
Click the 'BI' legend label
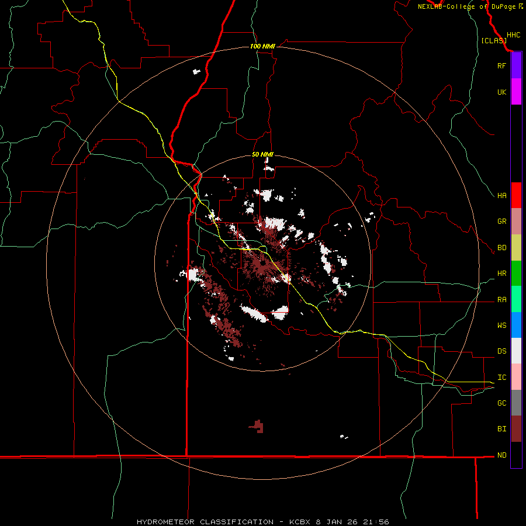pos(501,429)
